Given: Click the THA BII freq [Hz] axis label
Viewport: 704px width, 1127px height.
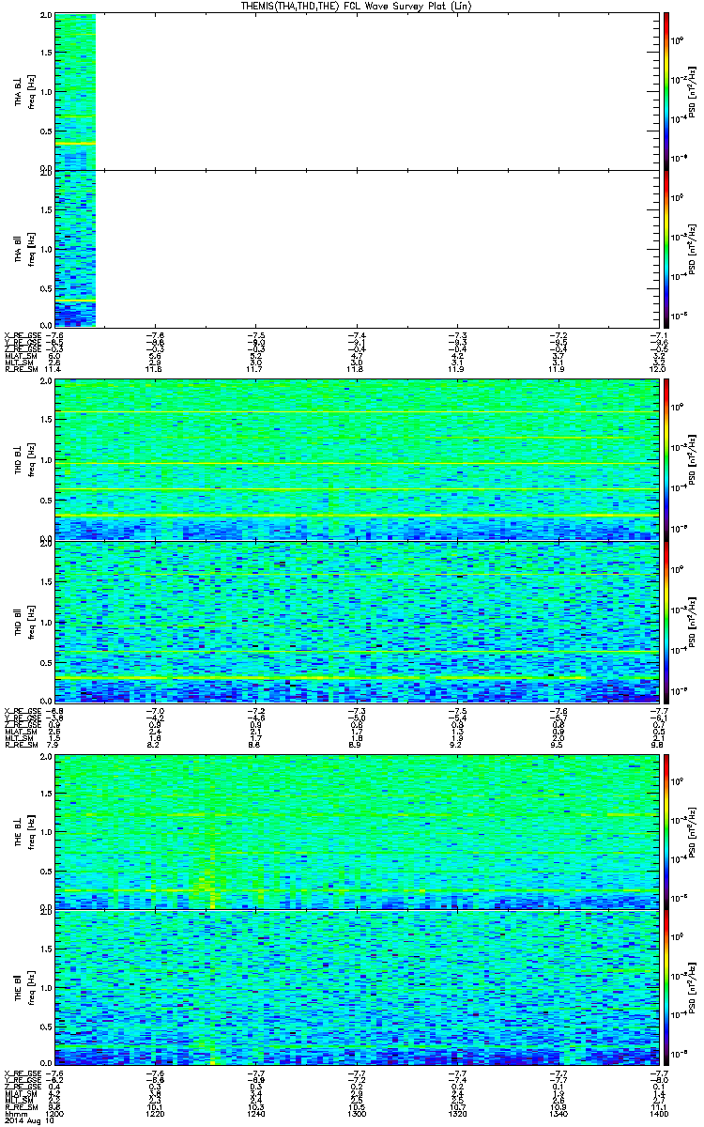Looking at the screenshot, I should coord(31,248).
